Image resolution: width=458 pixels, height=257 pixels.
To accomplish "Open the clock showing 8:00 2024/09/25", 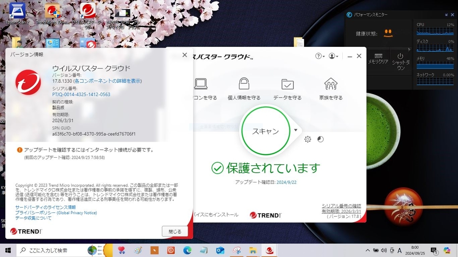I will (x=415, y=250).
